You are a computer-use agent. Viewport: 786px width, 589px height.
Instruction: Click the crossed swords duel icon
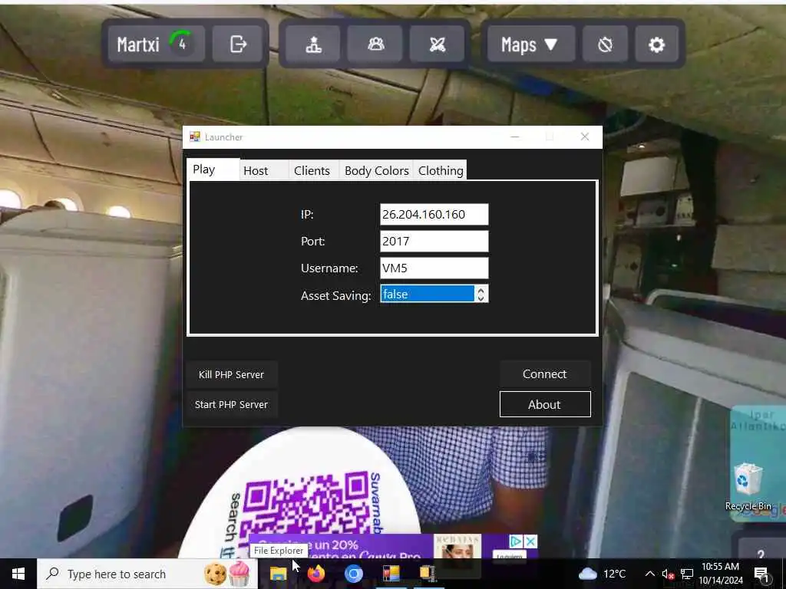pos(437,44)
